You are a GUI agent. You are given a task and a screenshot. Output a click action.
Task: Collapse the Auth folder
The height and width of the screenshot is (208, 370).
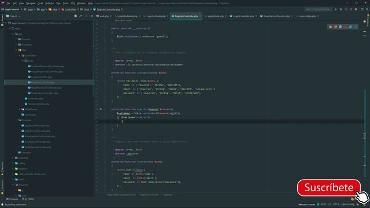(23, 61)
